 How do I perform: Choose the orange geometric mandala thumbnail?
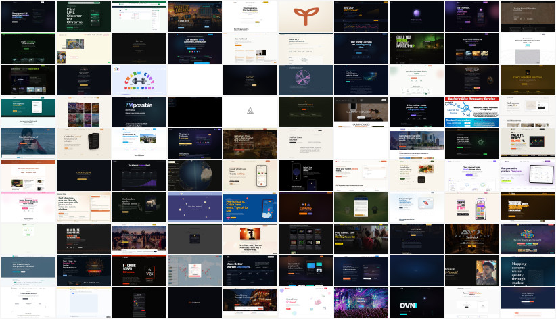pyautogui.click(x=84, y=271)
